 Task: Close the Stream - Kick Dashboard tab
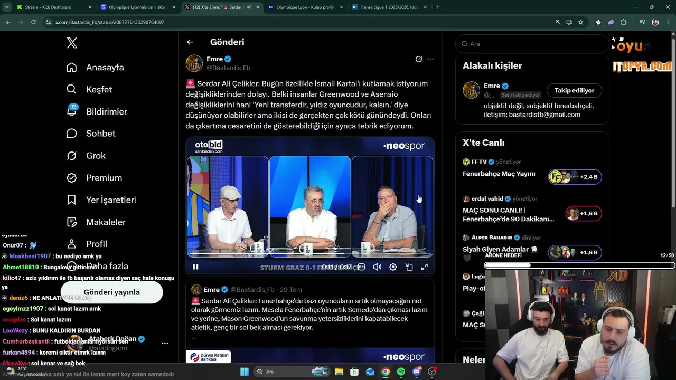point(90,7)
